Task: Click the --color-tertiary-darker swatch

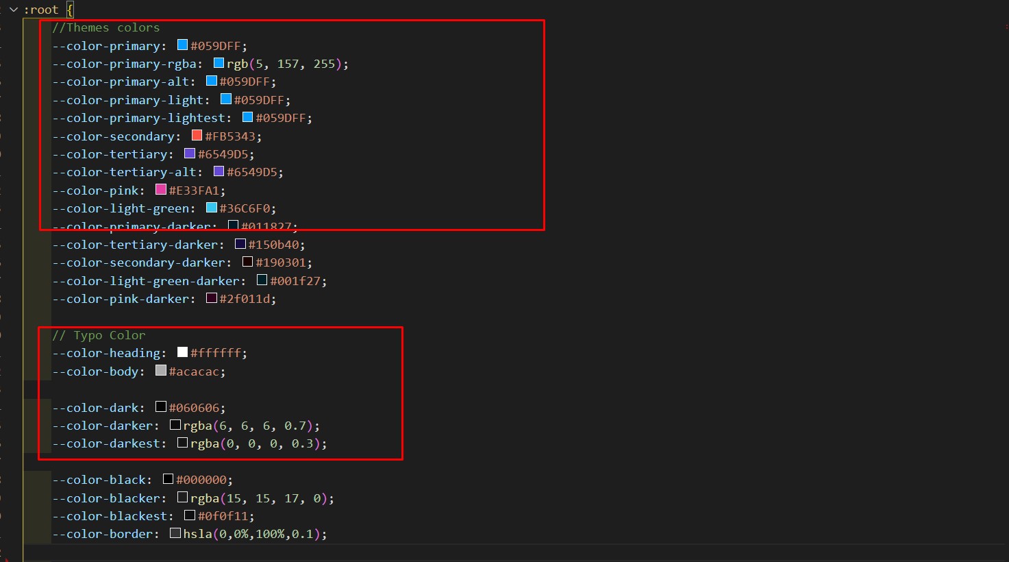Action: (240, 244)
